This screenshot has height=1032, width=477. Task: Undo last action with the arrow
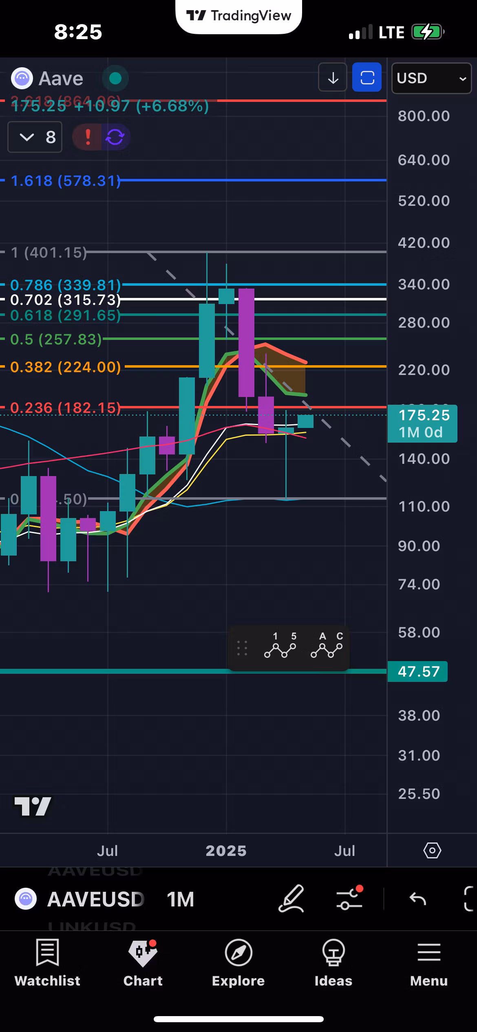417,898
